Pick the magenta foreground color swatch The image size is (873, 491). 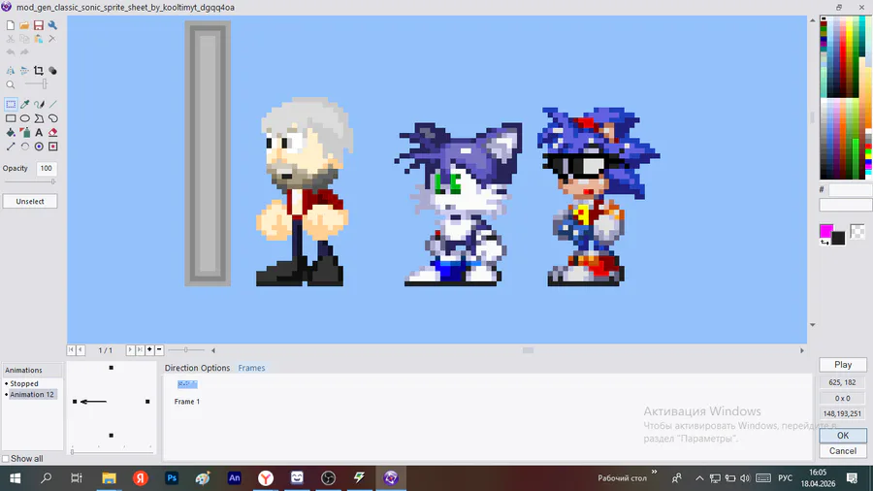point(826,231)
